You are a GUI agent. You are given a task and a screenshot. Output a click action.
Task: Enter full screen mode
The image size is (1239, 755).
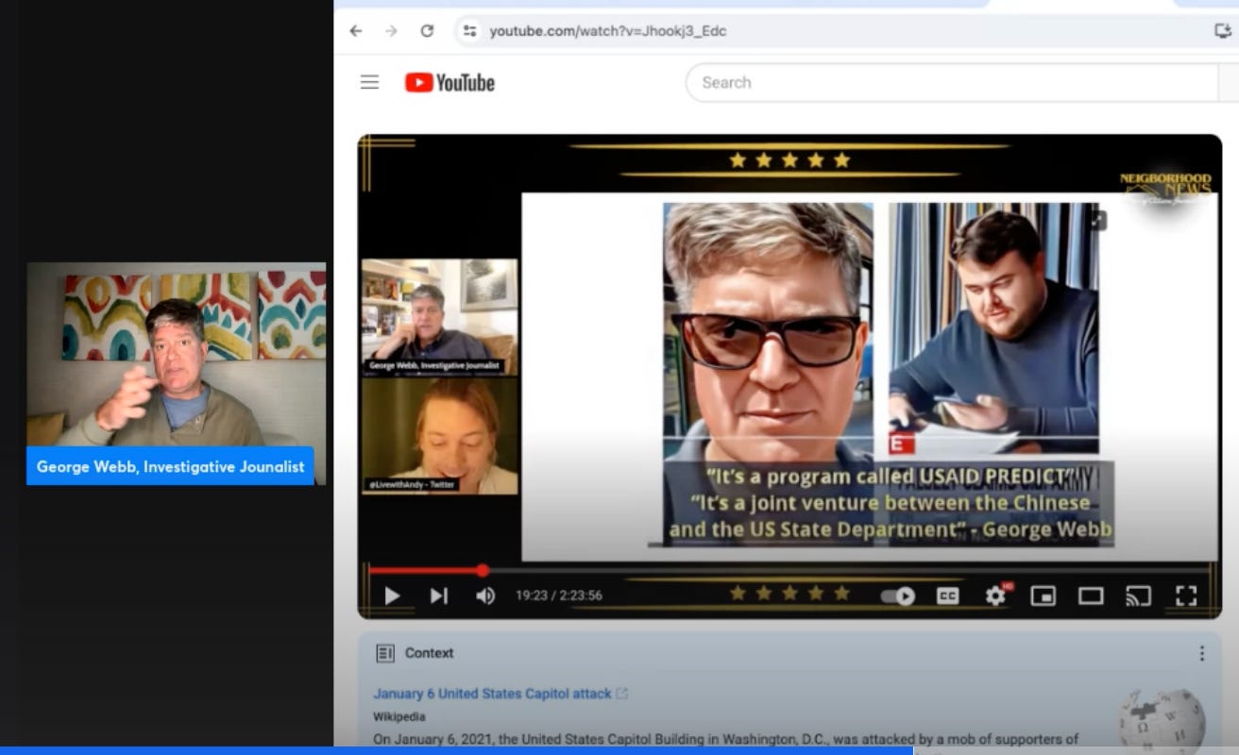tap(1186, 596)
